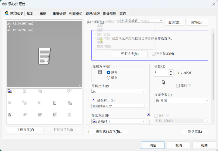Click the 追加(D)... button
Screen dimensions: 218x151
coord(175,22)
